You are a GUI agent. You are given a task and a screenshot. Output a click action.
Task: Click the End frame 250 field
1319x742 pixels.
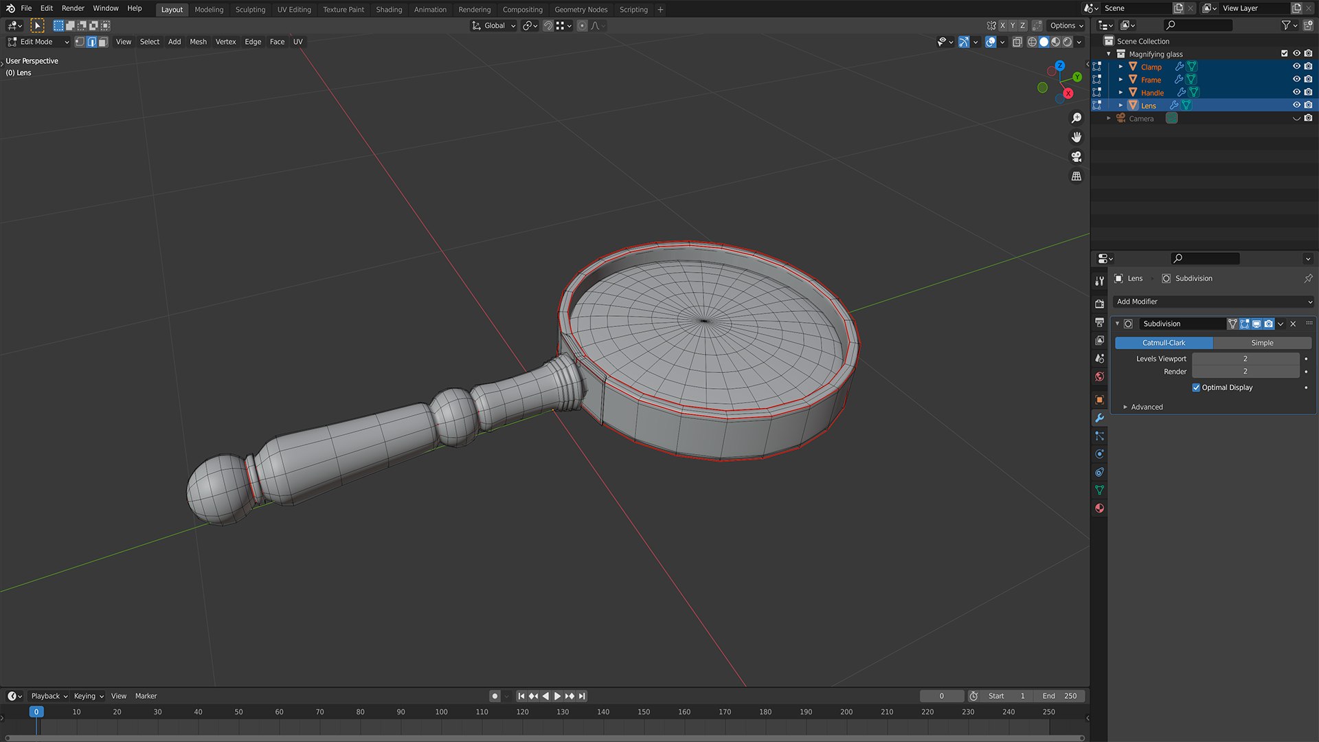tap(1059, 696)
